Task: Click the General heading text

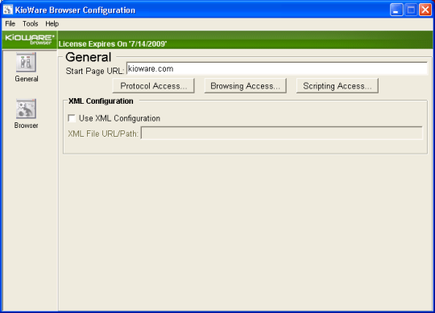Action: point(89,57)
